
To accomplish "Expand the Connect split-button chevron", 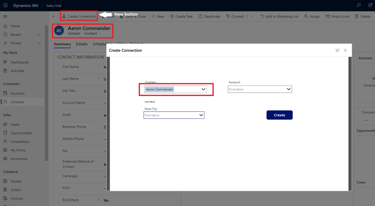I will 251,16.
